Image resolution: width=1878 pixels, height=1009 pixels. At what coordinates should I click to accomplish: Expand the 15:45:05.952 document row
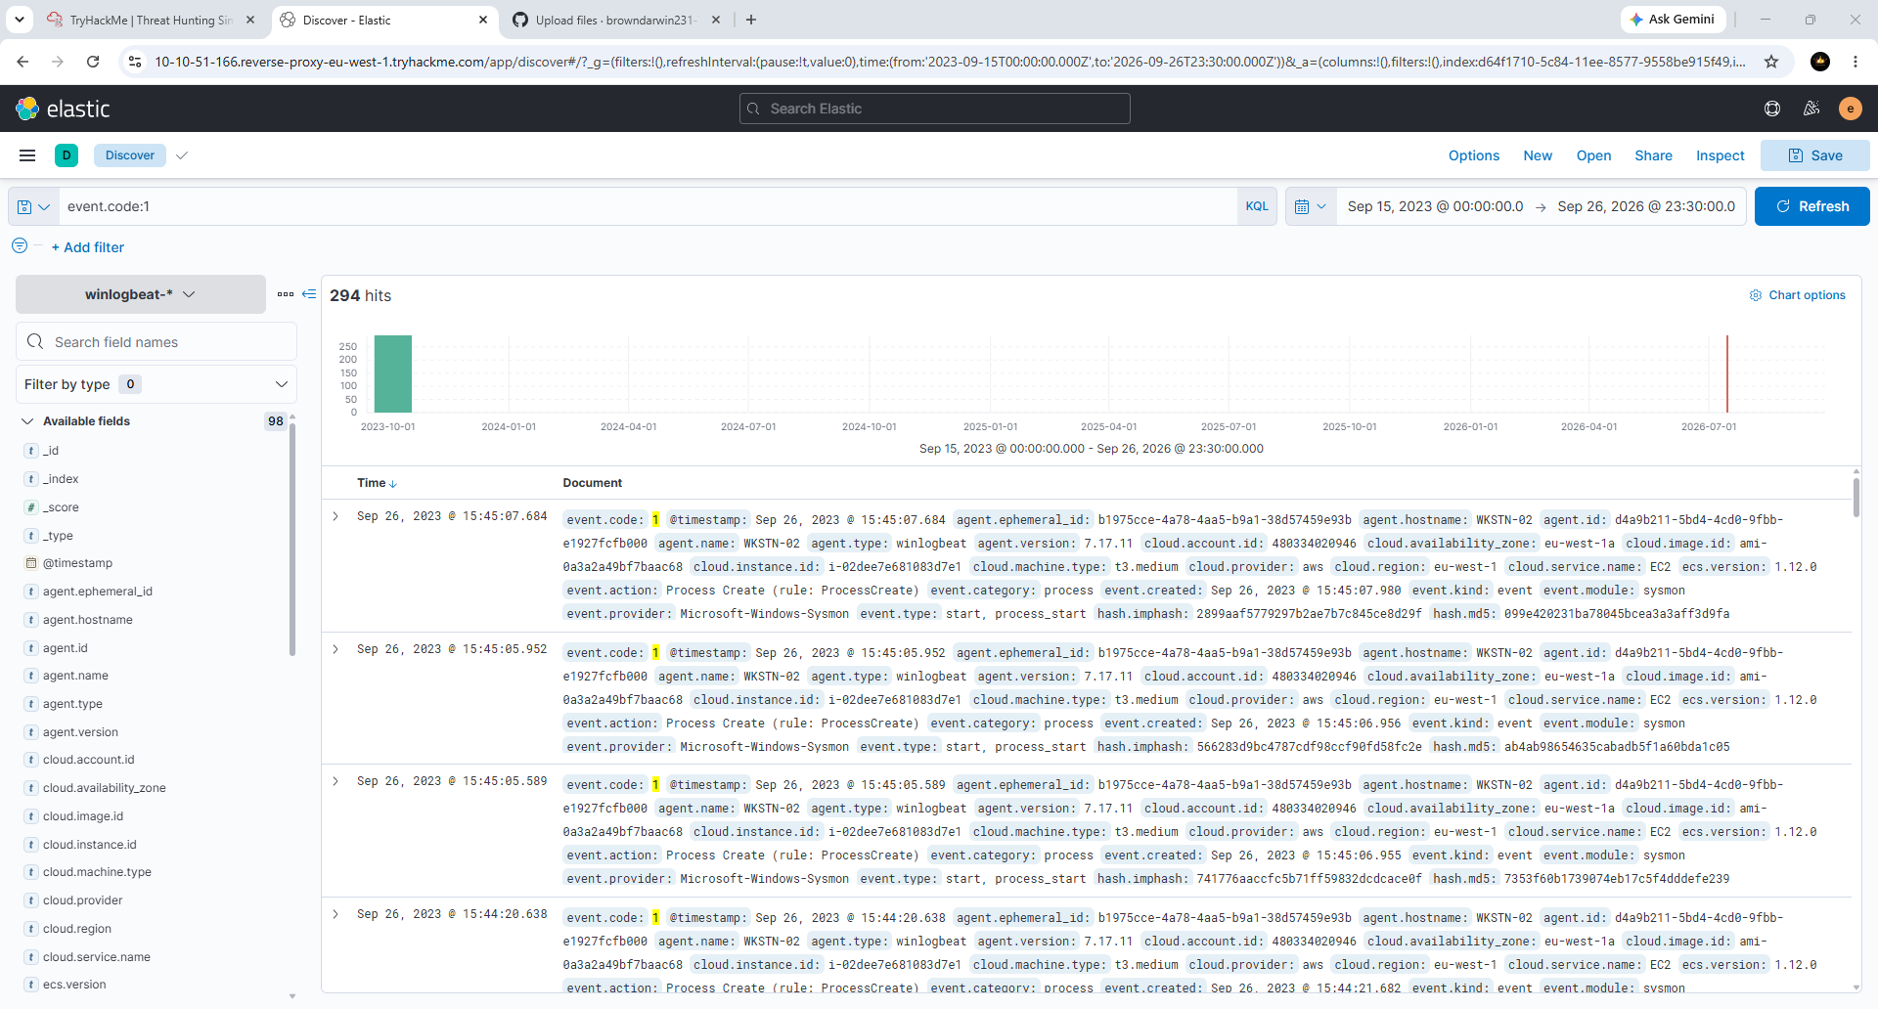tap(335, 649)
